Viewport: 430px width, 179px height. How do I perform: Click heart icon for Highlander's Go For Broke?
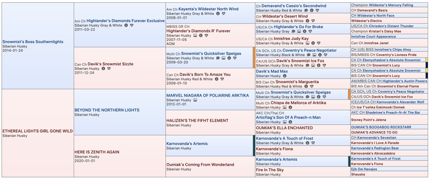[310, 32]
